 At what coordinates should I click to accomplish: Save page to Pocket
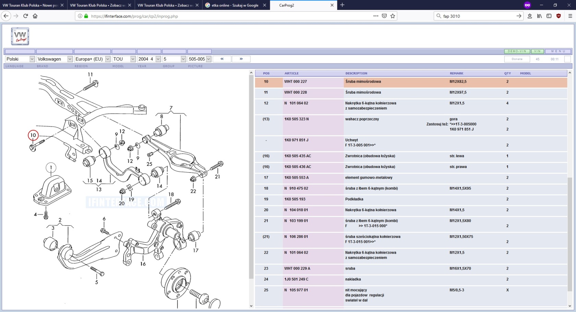(x=384, y=16)
